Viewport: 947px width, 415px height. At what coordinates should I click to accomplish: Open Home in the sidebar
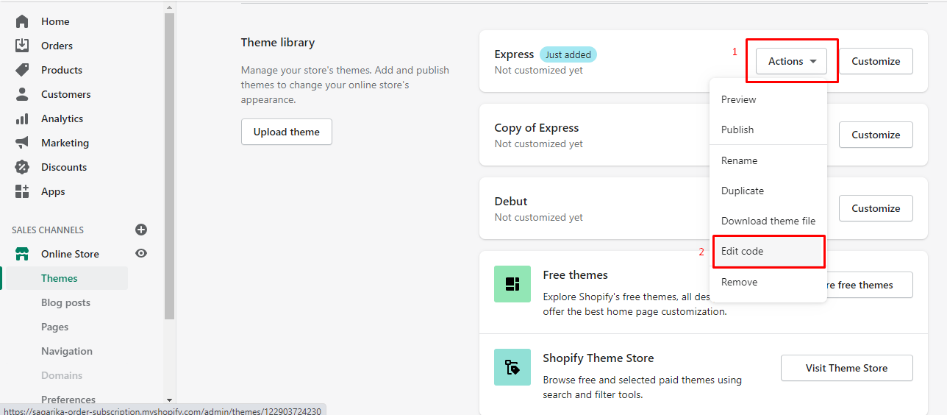pos(55,21)
